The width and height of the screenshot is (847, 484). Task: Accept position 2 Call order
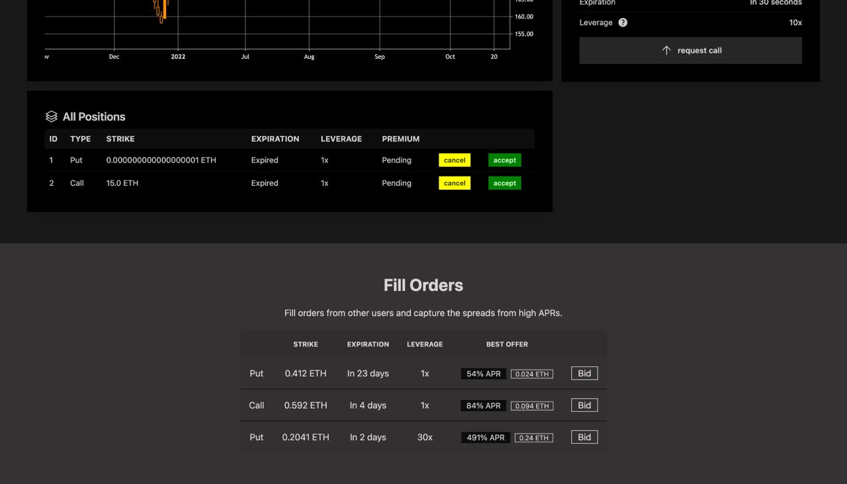[x=504, y=183]
